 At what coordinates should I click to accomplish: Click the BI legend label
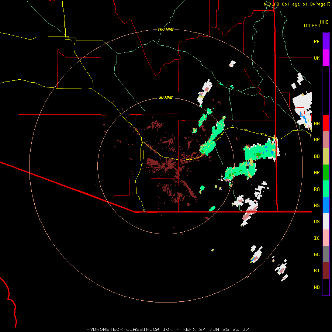point(317,271)
